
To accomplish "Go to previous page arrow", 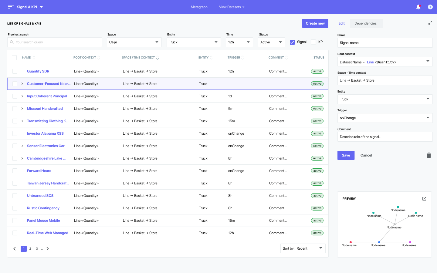I will (x=15, y=249).
